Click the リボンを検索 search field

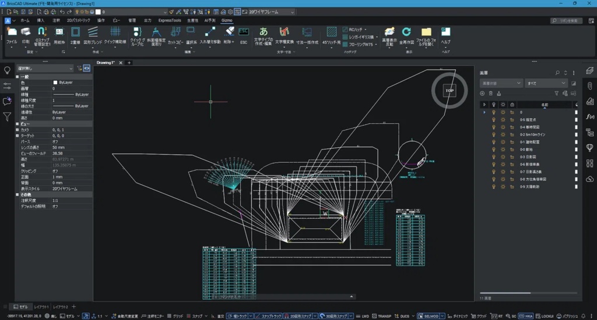[x=567, y=20]
